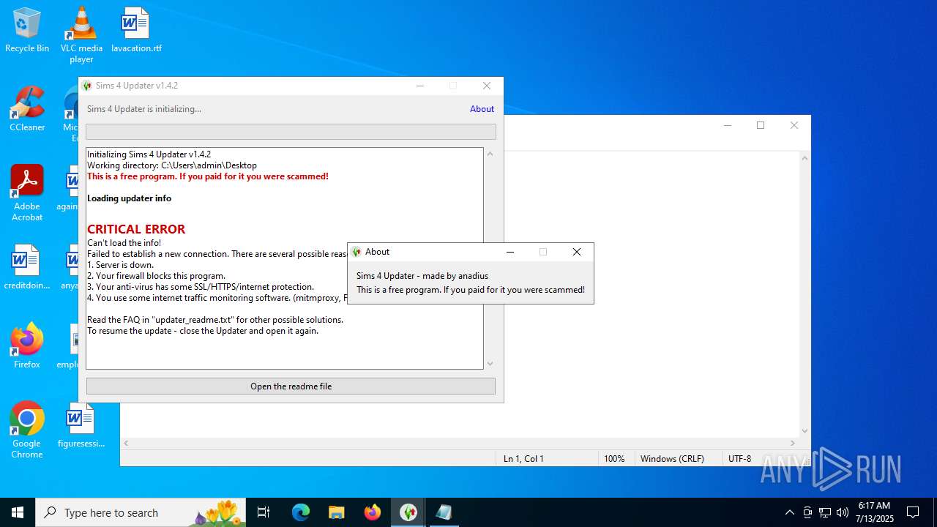The height and width of the screenshot is (527, 937).
Task: Click Open the readme file button
Action: pyautogui.click(x=291, y=386)
